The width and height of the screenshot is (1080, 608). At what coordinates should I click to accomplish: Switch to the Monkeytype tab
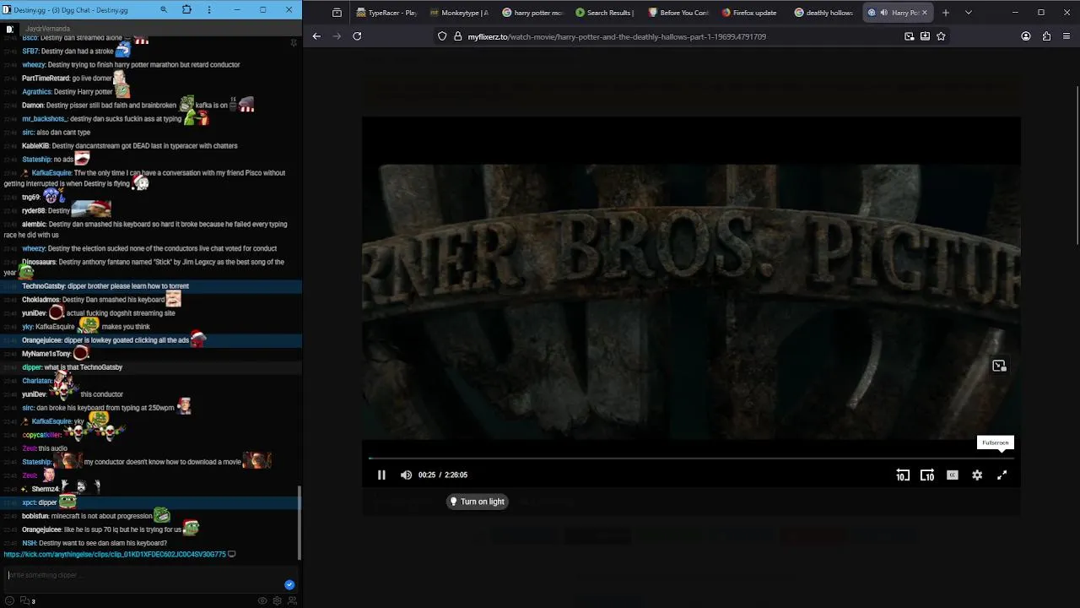tap(460, 13)
